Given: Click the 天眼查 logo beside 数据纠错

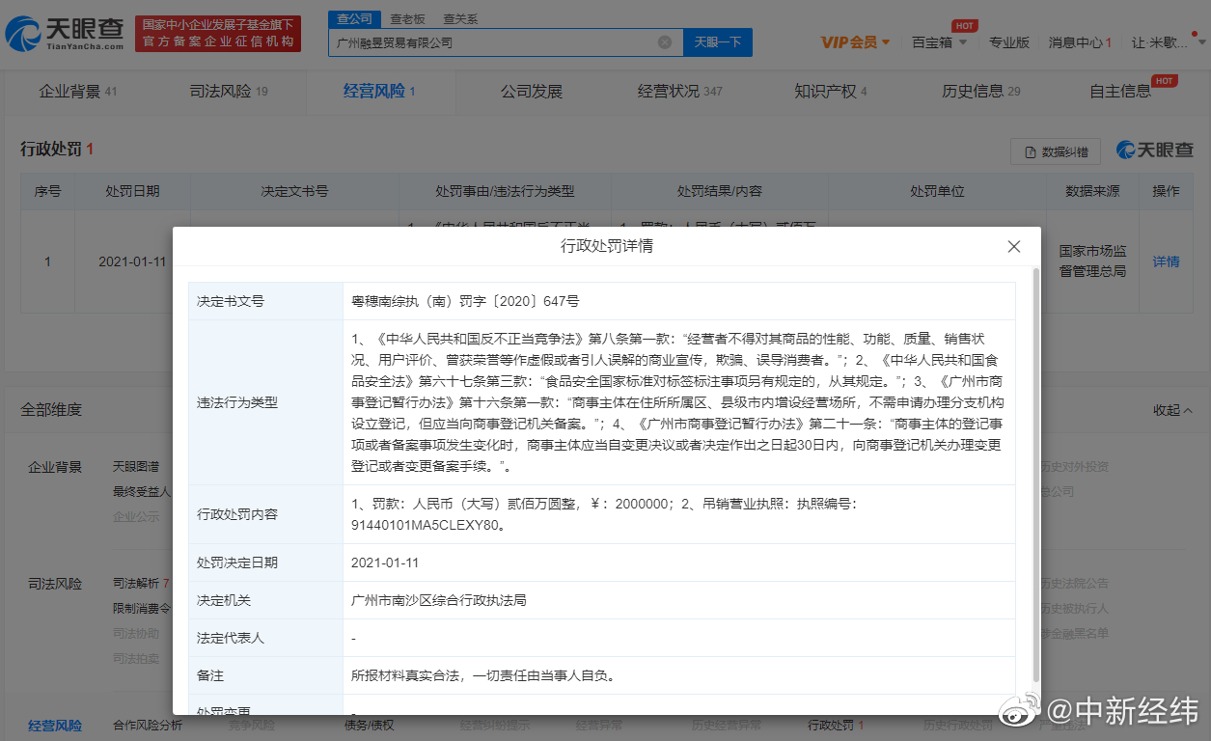Looking at the screenshot, I should click(x=1155, y=151).
